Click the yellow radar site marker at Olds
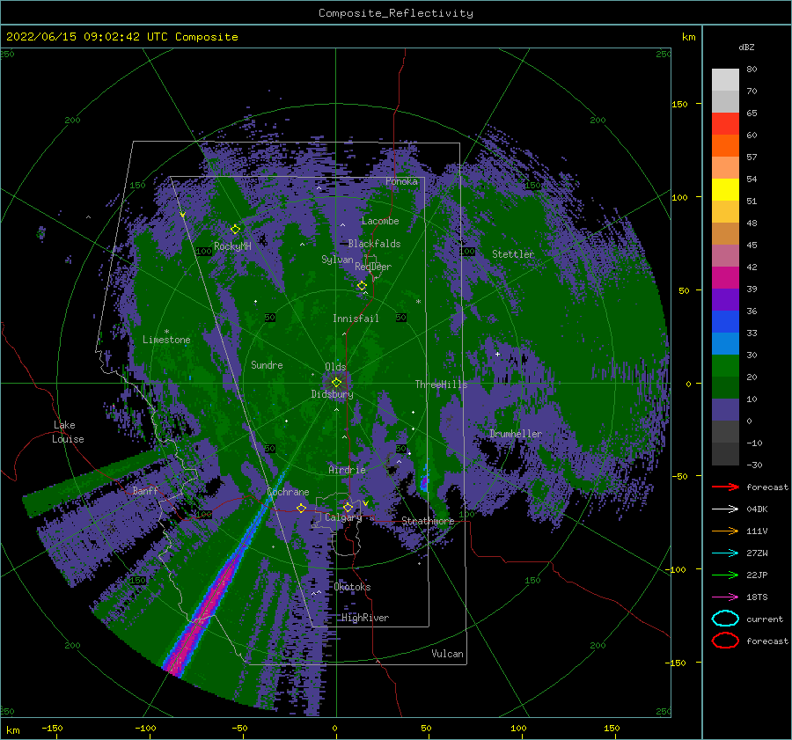 pyautogui.click(x=336, y=383)
